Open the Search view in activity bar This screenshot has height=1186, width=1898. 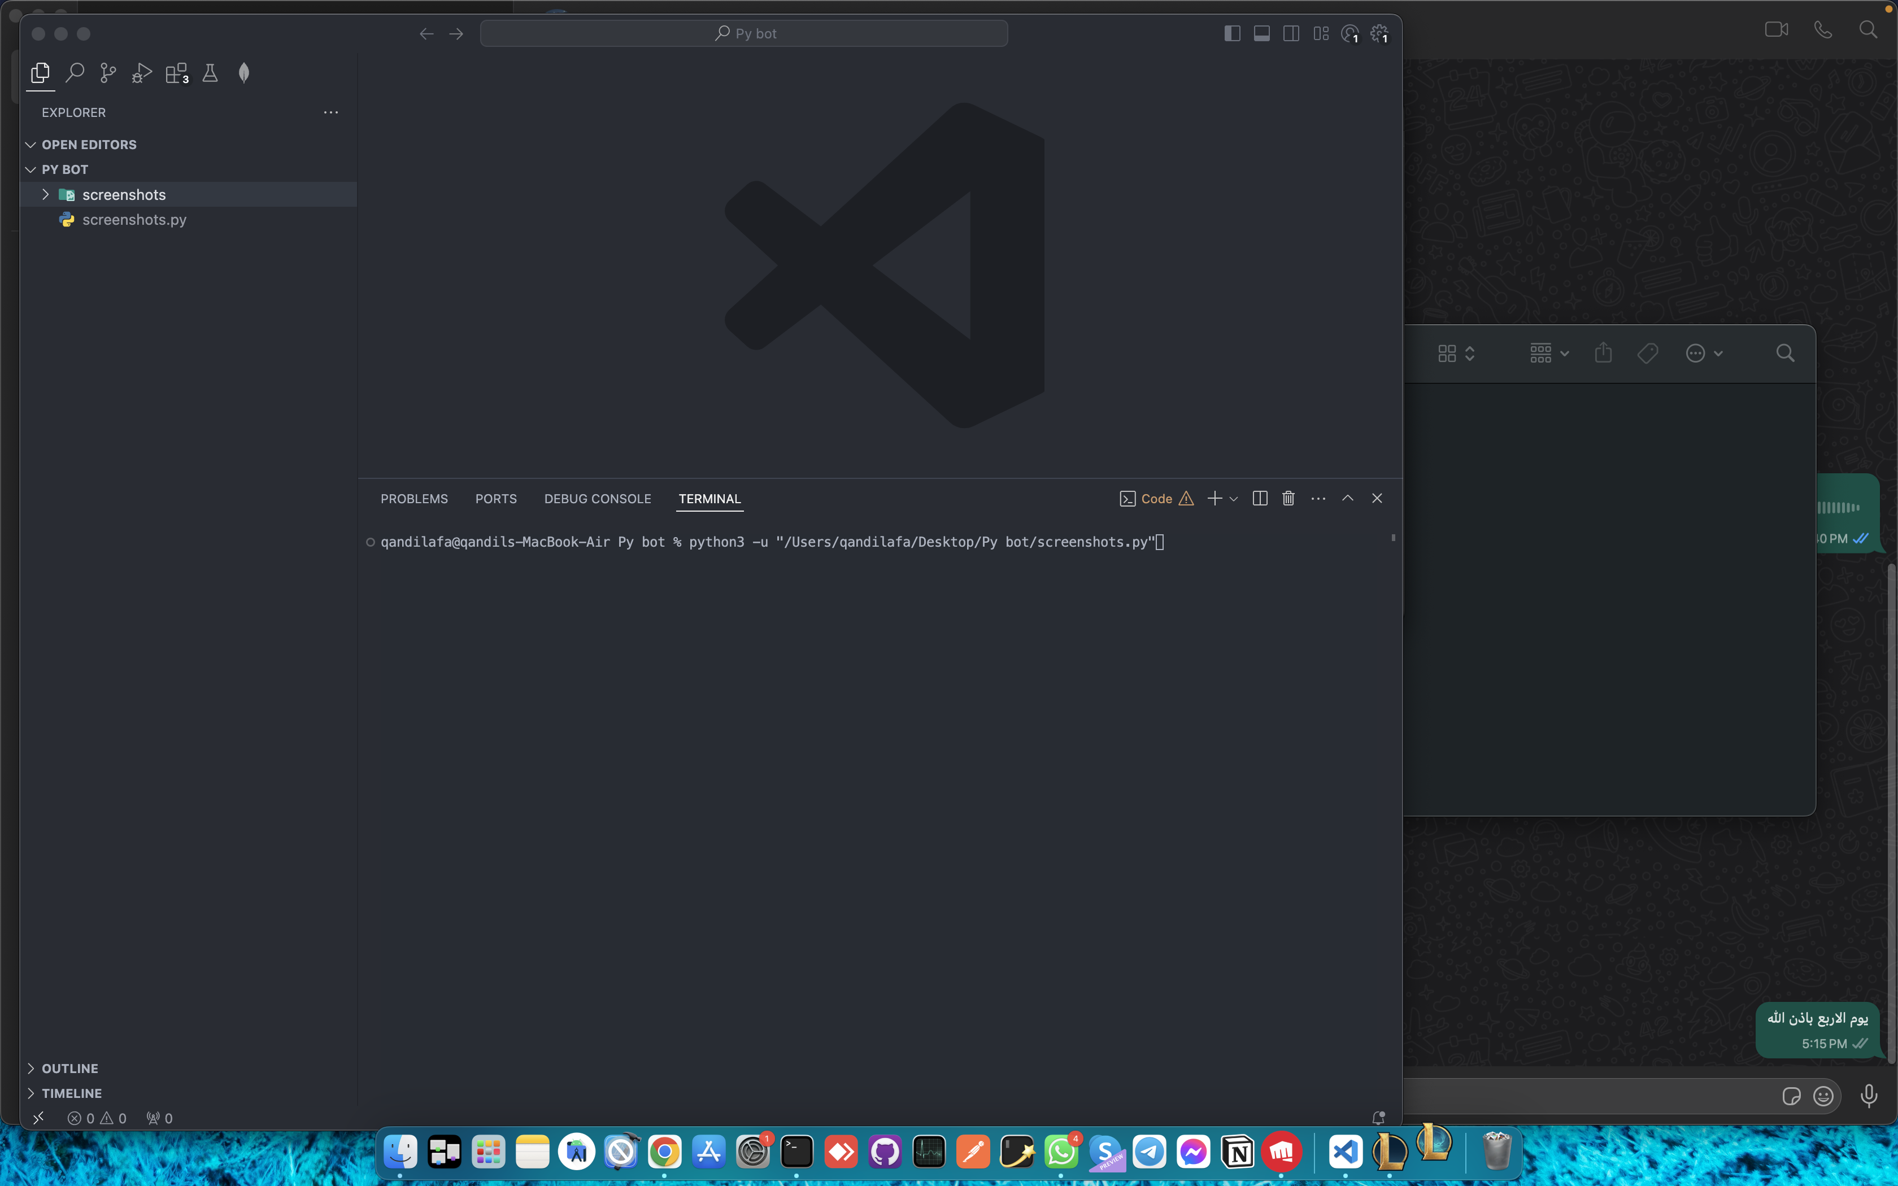click(x=75, y=74)
